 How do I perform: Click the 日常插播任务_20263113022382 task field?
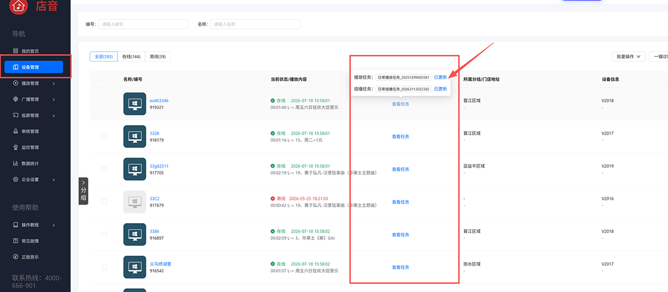404,89
